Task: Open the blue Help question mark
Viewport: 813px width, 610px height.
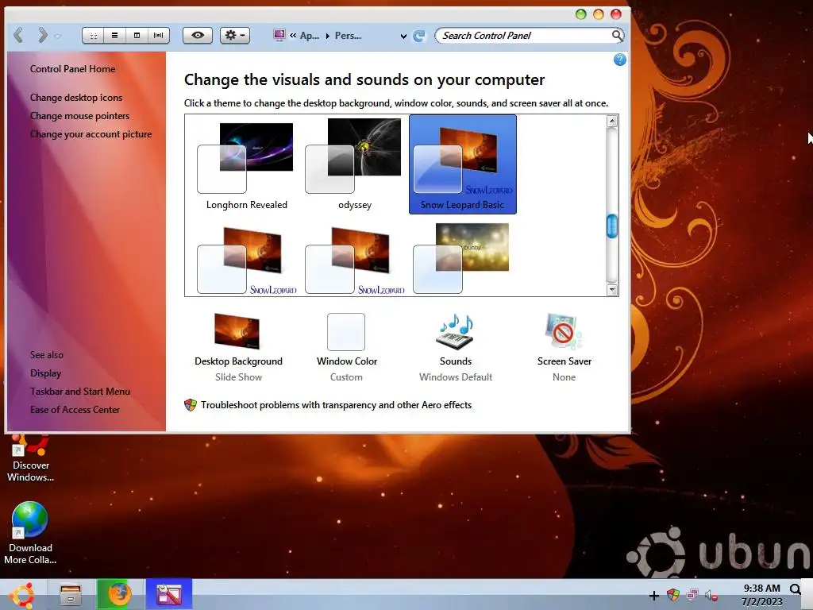Action: click(619, 60)
